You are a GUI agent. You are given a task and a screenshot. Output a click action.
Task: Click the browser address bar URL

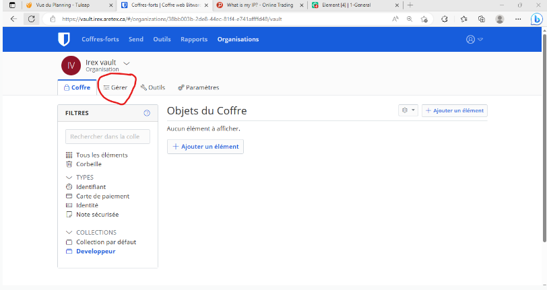pyautogui.click(x=172, y=19)
